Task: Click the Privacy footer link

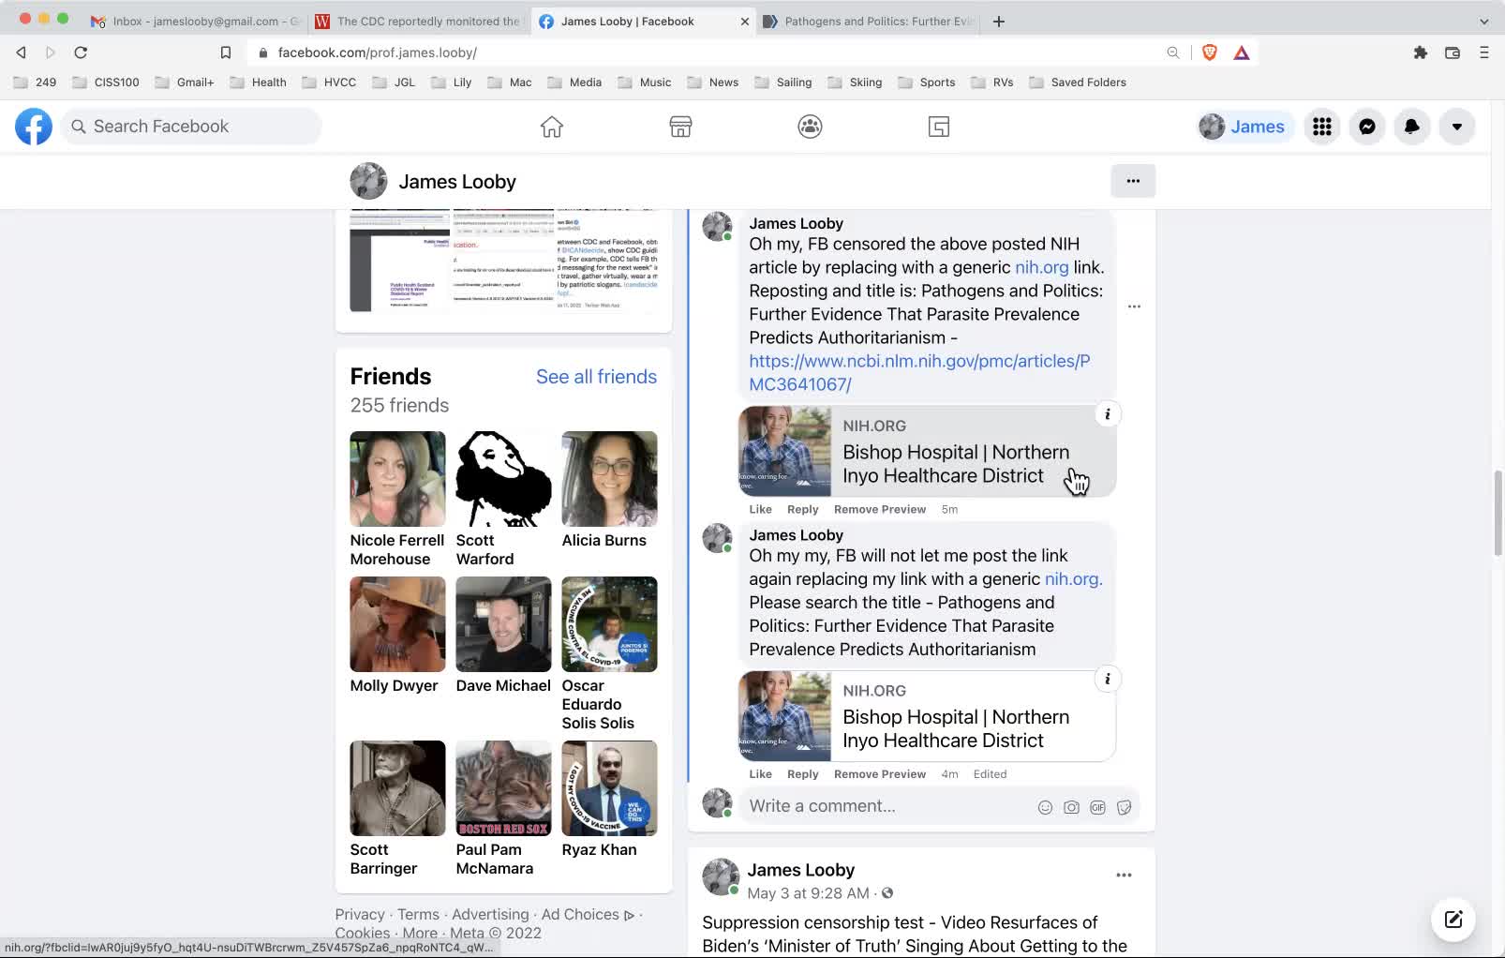Action: coord(360,915)
